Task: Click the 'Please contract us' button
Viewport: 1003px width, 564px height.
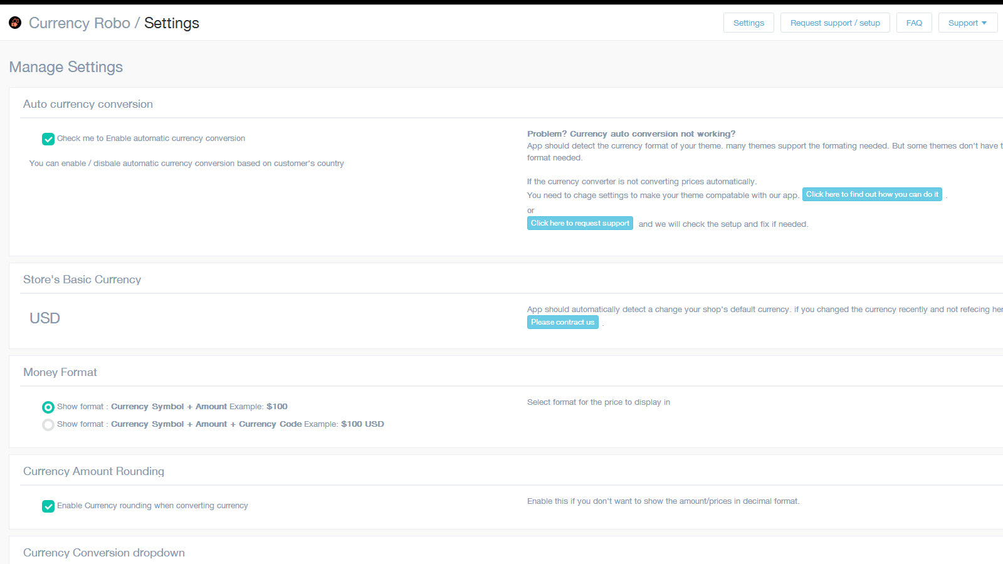Action: point(562,322)
